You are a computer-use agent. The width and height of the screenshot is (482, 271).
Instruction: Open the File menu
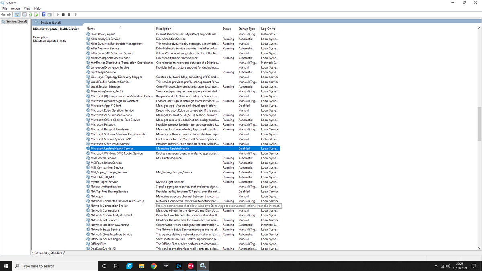tap(5, 8)
